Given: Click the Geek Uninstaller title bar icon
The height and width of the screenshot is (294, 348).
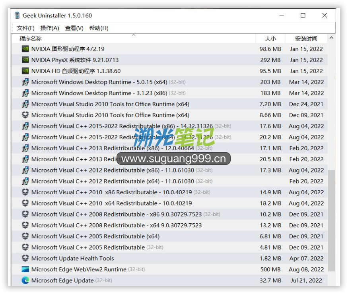Looking at the screenshot, I should pos(17,15).
